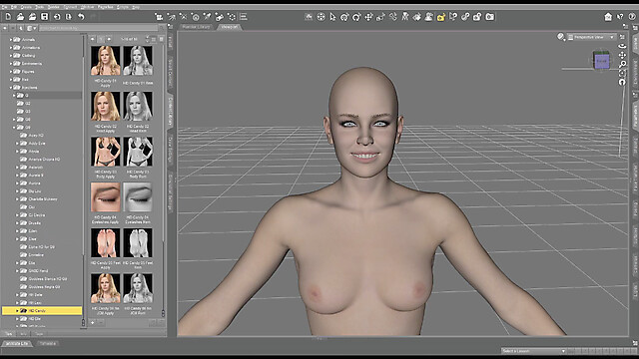
Task: Open the File menu
Action: (4, 7)
